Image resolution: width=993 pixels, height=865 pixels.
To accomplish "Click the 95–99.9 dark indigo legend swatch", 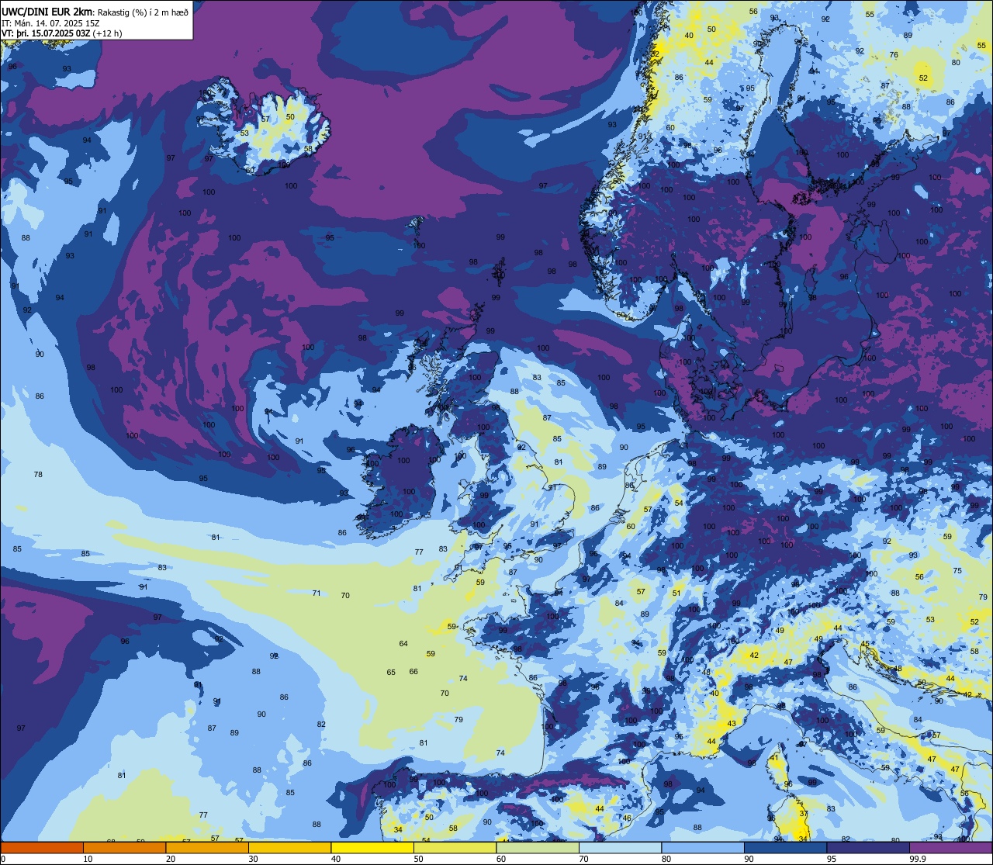I will click(868, 847).
